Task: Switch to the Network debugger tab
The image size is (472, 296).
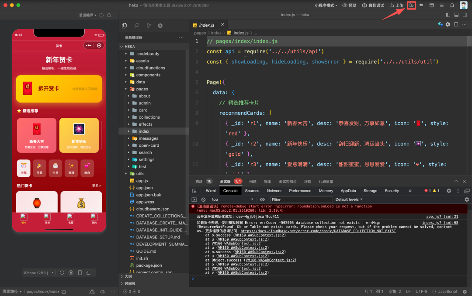Action: 274,191
